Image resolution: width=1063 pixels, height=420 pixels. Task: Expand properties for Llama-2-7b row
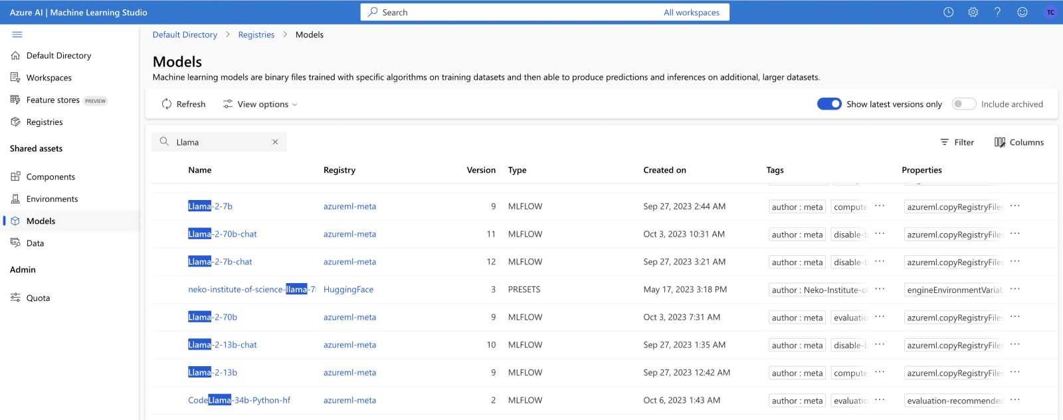[1015, 206]
